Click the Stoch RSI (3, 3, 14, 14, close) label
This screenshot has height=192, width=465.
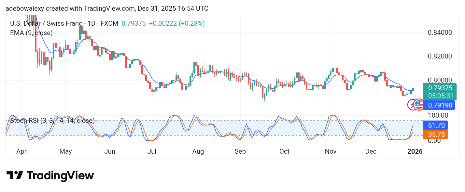[x=52, y=121]
